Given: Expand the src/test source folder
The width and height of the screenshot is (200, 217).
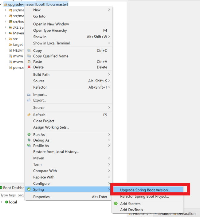Looking at the screenshot, I should (x=6, y=22).
